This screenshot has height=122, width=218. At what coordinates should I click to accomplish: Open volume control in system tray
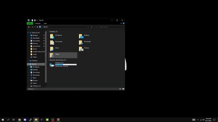click(203, 120)
